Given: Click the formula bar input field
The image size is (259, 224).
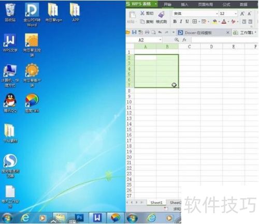Looking at the screenshot, I should (224, 40).
